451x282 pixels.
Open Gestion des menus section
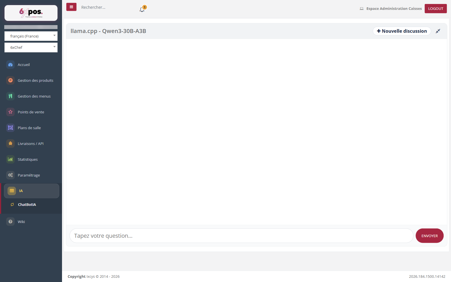(31, 96)
